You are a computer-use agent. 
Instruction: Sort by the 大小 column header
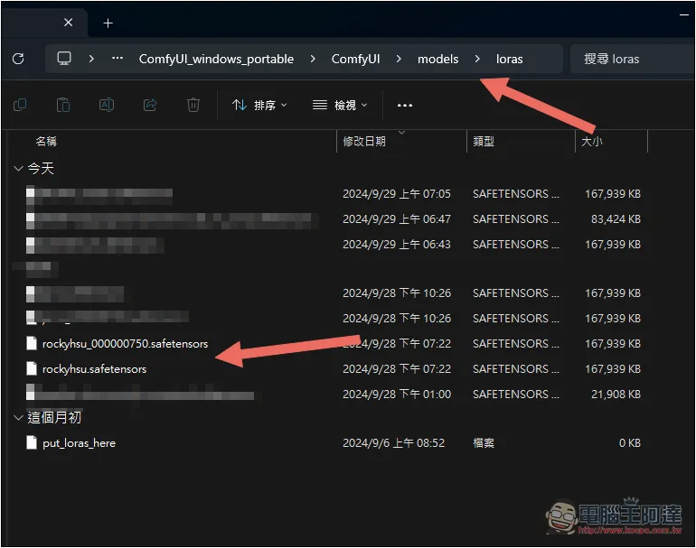pos(592,142)
